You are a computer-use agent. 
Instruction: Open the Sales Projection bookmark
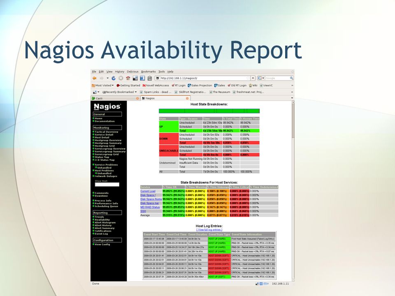(x=200, y=86)
